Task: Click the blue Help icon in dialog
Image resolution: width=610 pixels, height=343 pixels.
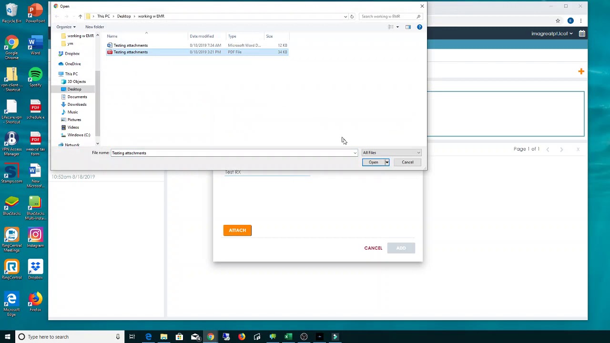Action: point(419,27)
